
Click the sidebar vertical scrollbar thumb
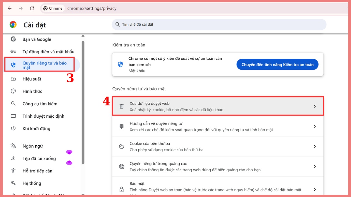(x=83, y=103)
